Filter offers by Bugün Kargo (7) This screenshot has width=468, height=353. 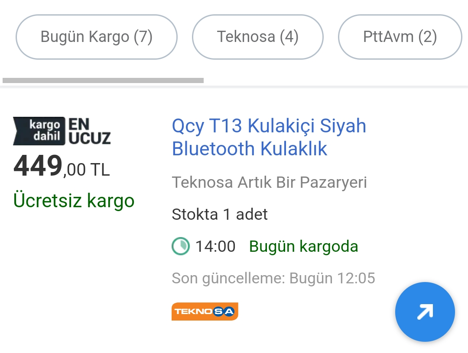96,37
